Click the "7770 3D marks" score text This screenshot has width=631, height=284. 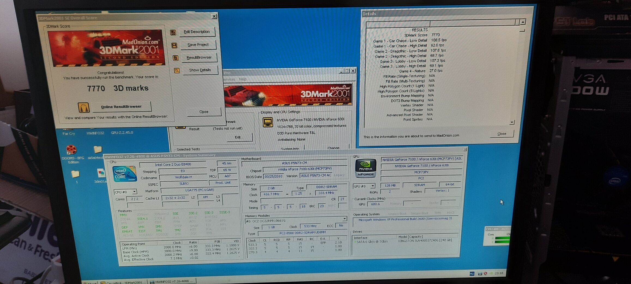pyautogui.click(x=118, y=88)
